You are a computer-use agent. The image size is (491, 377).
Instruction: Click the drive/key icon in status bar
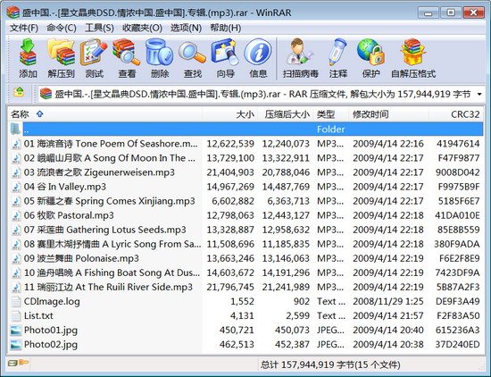[x=19, y=363]
